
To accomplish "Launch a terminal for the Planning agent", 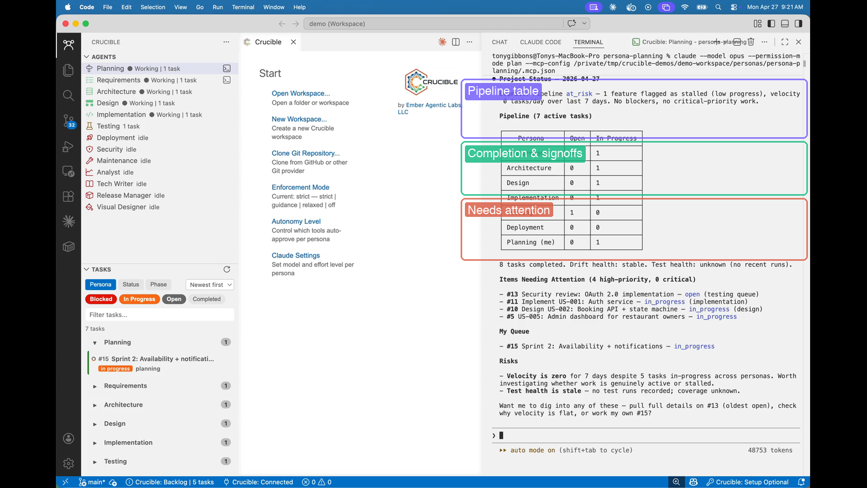I will pyautogui.click(x=227, y=68).
